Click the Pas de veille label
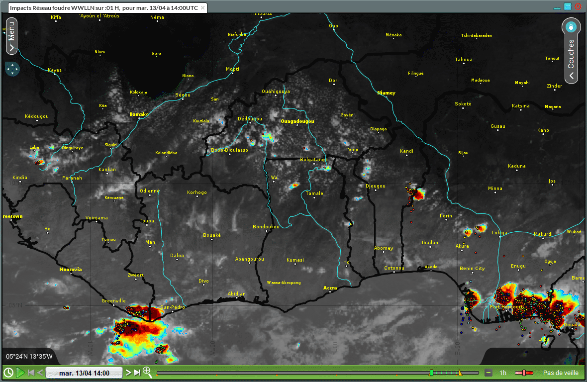Screen dimensions: 587x382 pos(561,373)
